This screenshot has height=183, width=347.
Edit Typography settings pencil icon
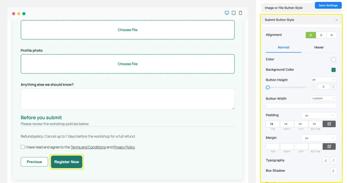tap(326, 160)
